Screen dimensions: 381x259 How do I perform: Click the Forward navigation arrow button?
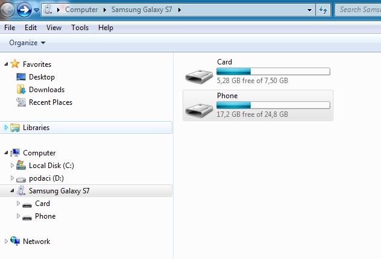coord(24,10)
